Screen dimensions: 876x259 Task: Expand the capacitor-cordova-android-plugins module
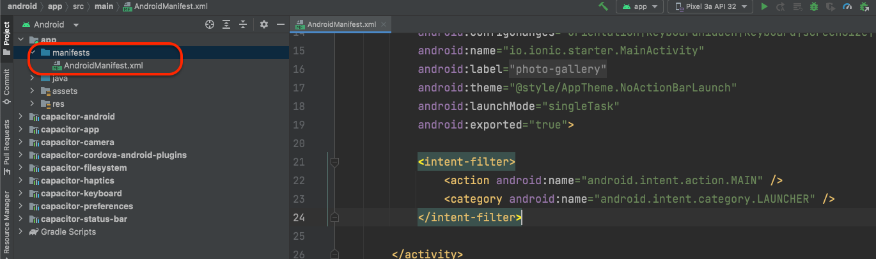[20, 155]
